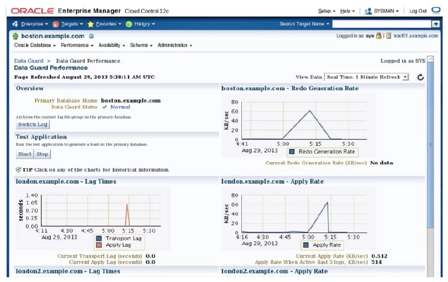Screen dimensions: 448x282
Task: Open the Availability menu
Action: [112, 45]
